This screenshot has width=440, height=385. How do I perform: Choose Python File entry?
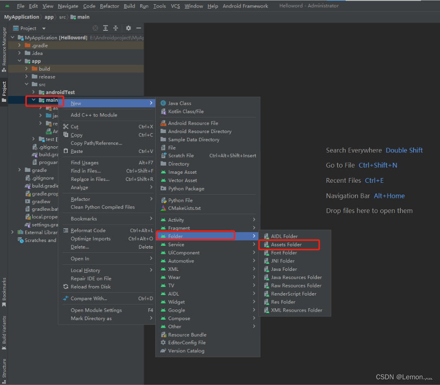tap(207, 200)
